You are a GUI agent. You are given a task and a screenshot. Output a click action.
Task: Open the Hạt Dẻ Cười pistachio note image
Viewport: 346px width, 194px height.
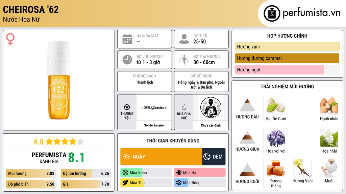tap(276, 106)
